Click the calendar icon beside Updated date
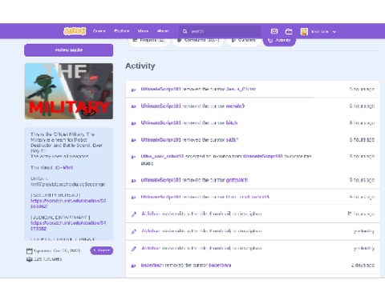Viewport: 385px width, 288px height. pos(29,251)
